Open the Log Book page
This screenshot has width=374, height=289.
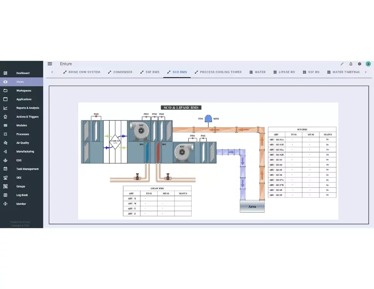tap(6, 195)
